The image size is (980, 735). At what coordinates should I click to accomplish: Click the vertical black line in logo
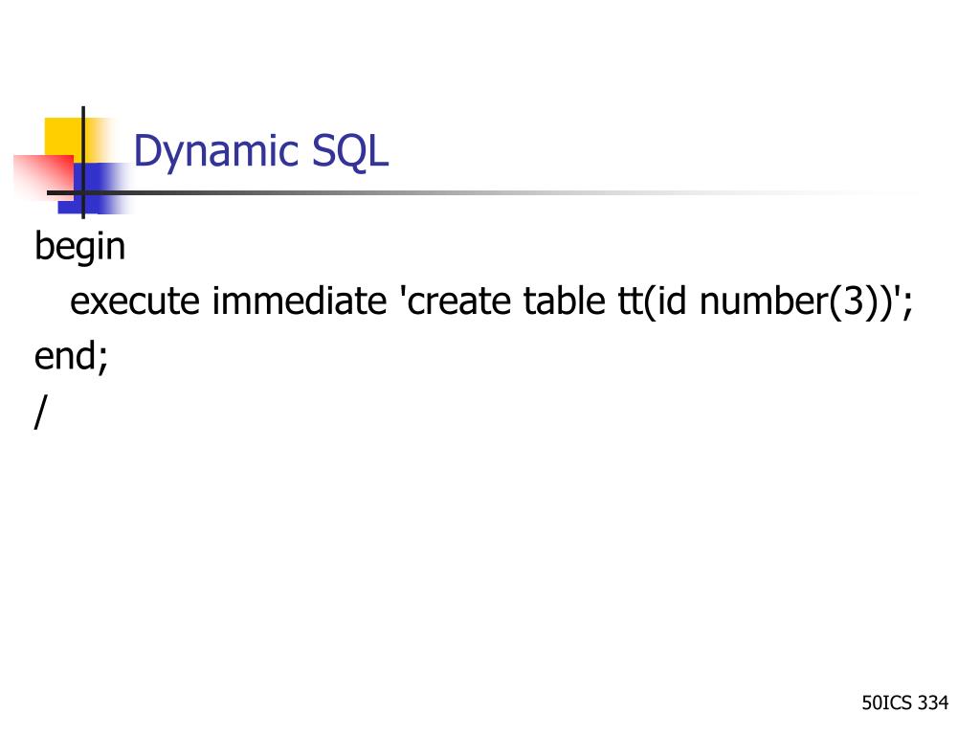tap(83, 163)
